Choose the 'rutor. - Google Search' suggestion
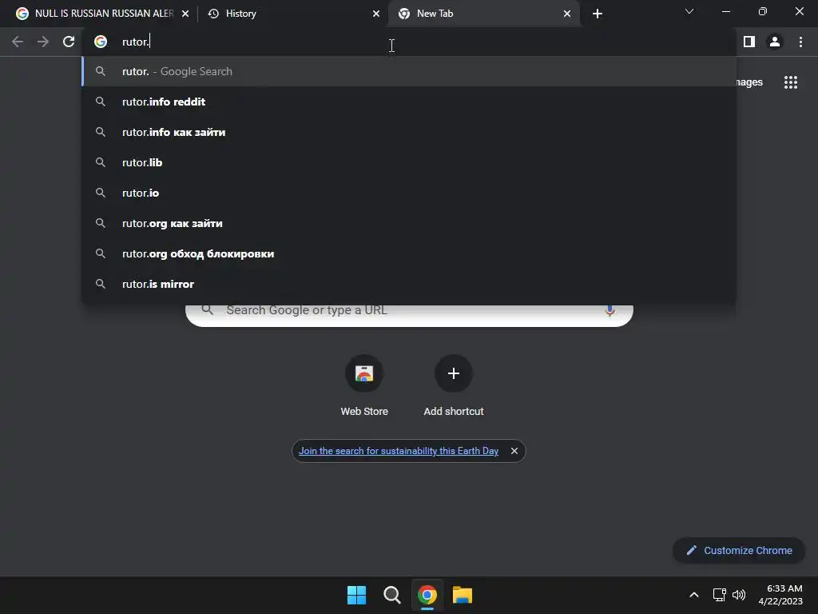This screenshot has width=818, height=614. 409,71
